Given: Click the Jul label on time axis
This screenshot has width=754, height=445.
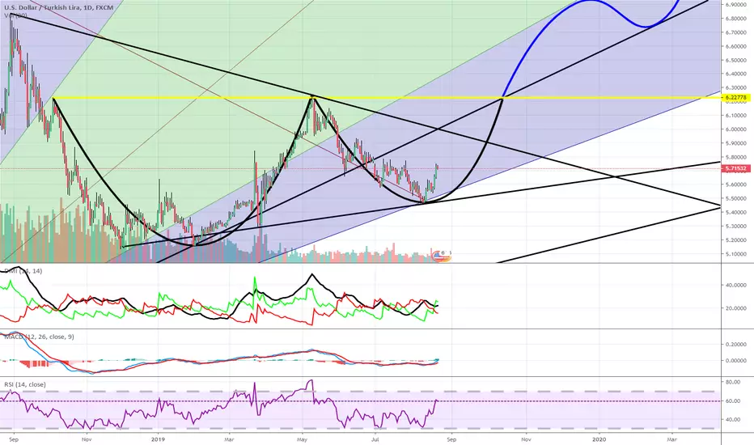Looking at the screenshot, I should 375,439.
